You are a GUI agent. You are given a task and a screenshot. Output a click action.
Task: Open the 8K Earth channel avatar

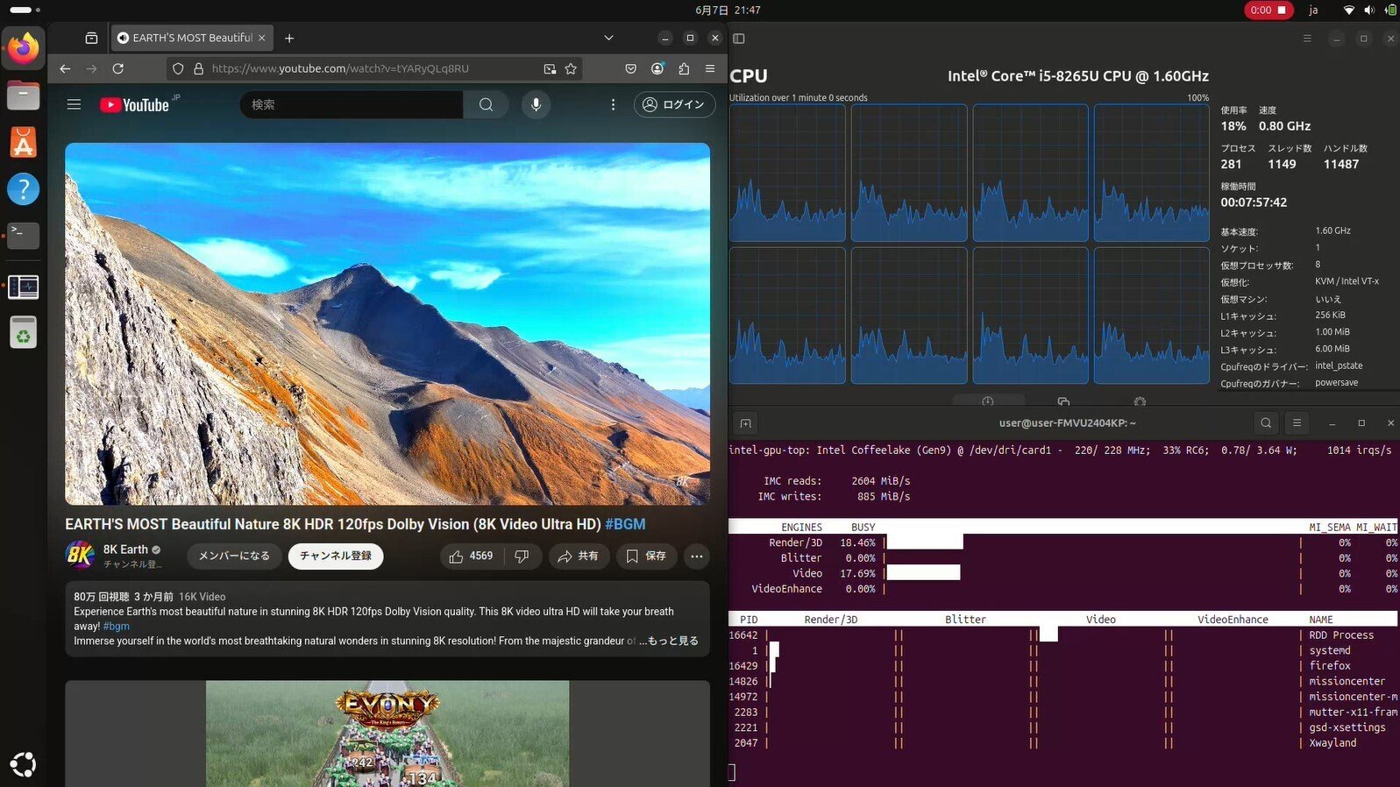[x=80, y=554]
